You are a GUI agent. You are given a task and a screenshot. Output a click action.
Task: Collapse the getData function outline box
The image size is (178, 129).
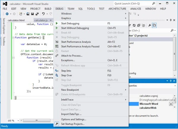coord(13,38)
